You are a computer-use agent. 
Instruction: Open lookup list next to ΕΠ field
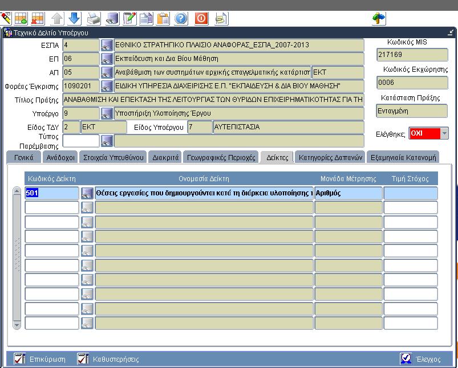coord(107,59)
